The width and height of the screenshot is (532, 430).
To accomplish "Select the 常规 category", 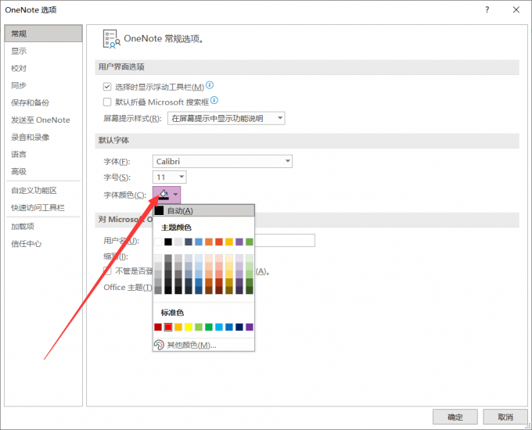I will coord(44,34).
